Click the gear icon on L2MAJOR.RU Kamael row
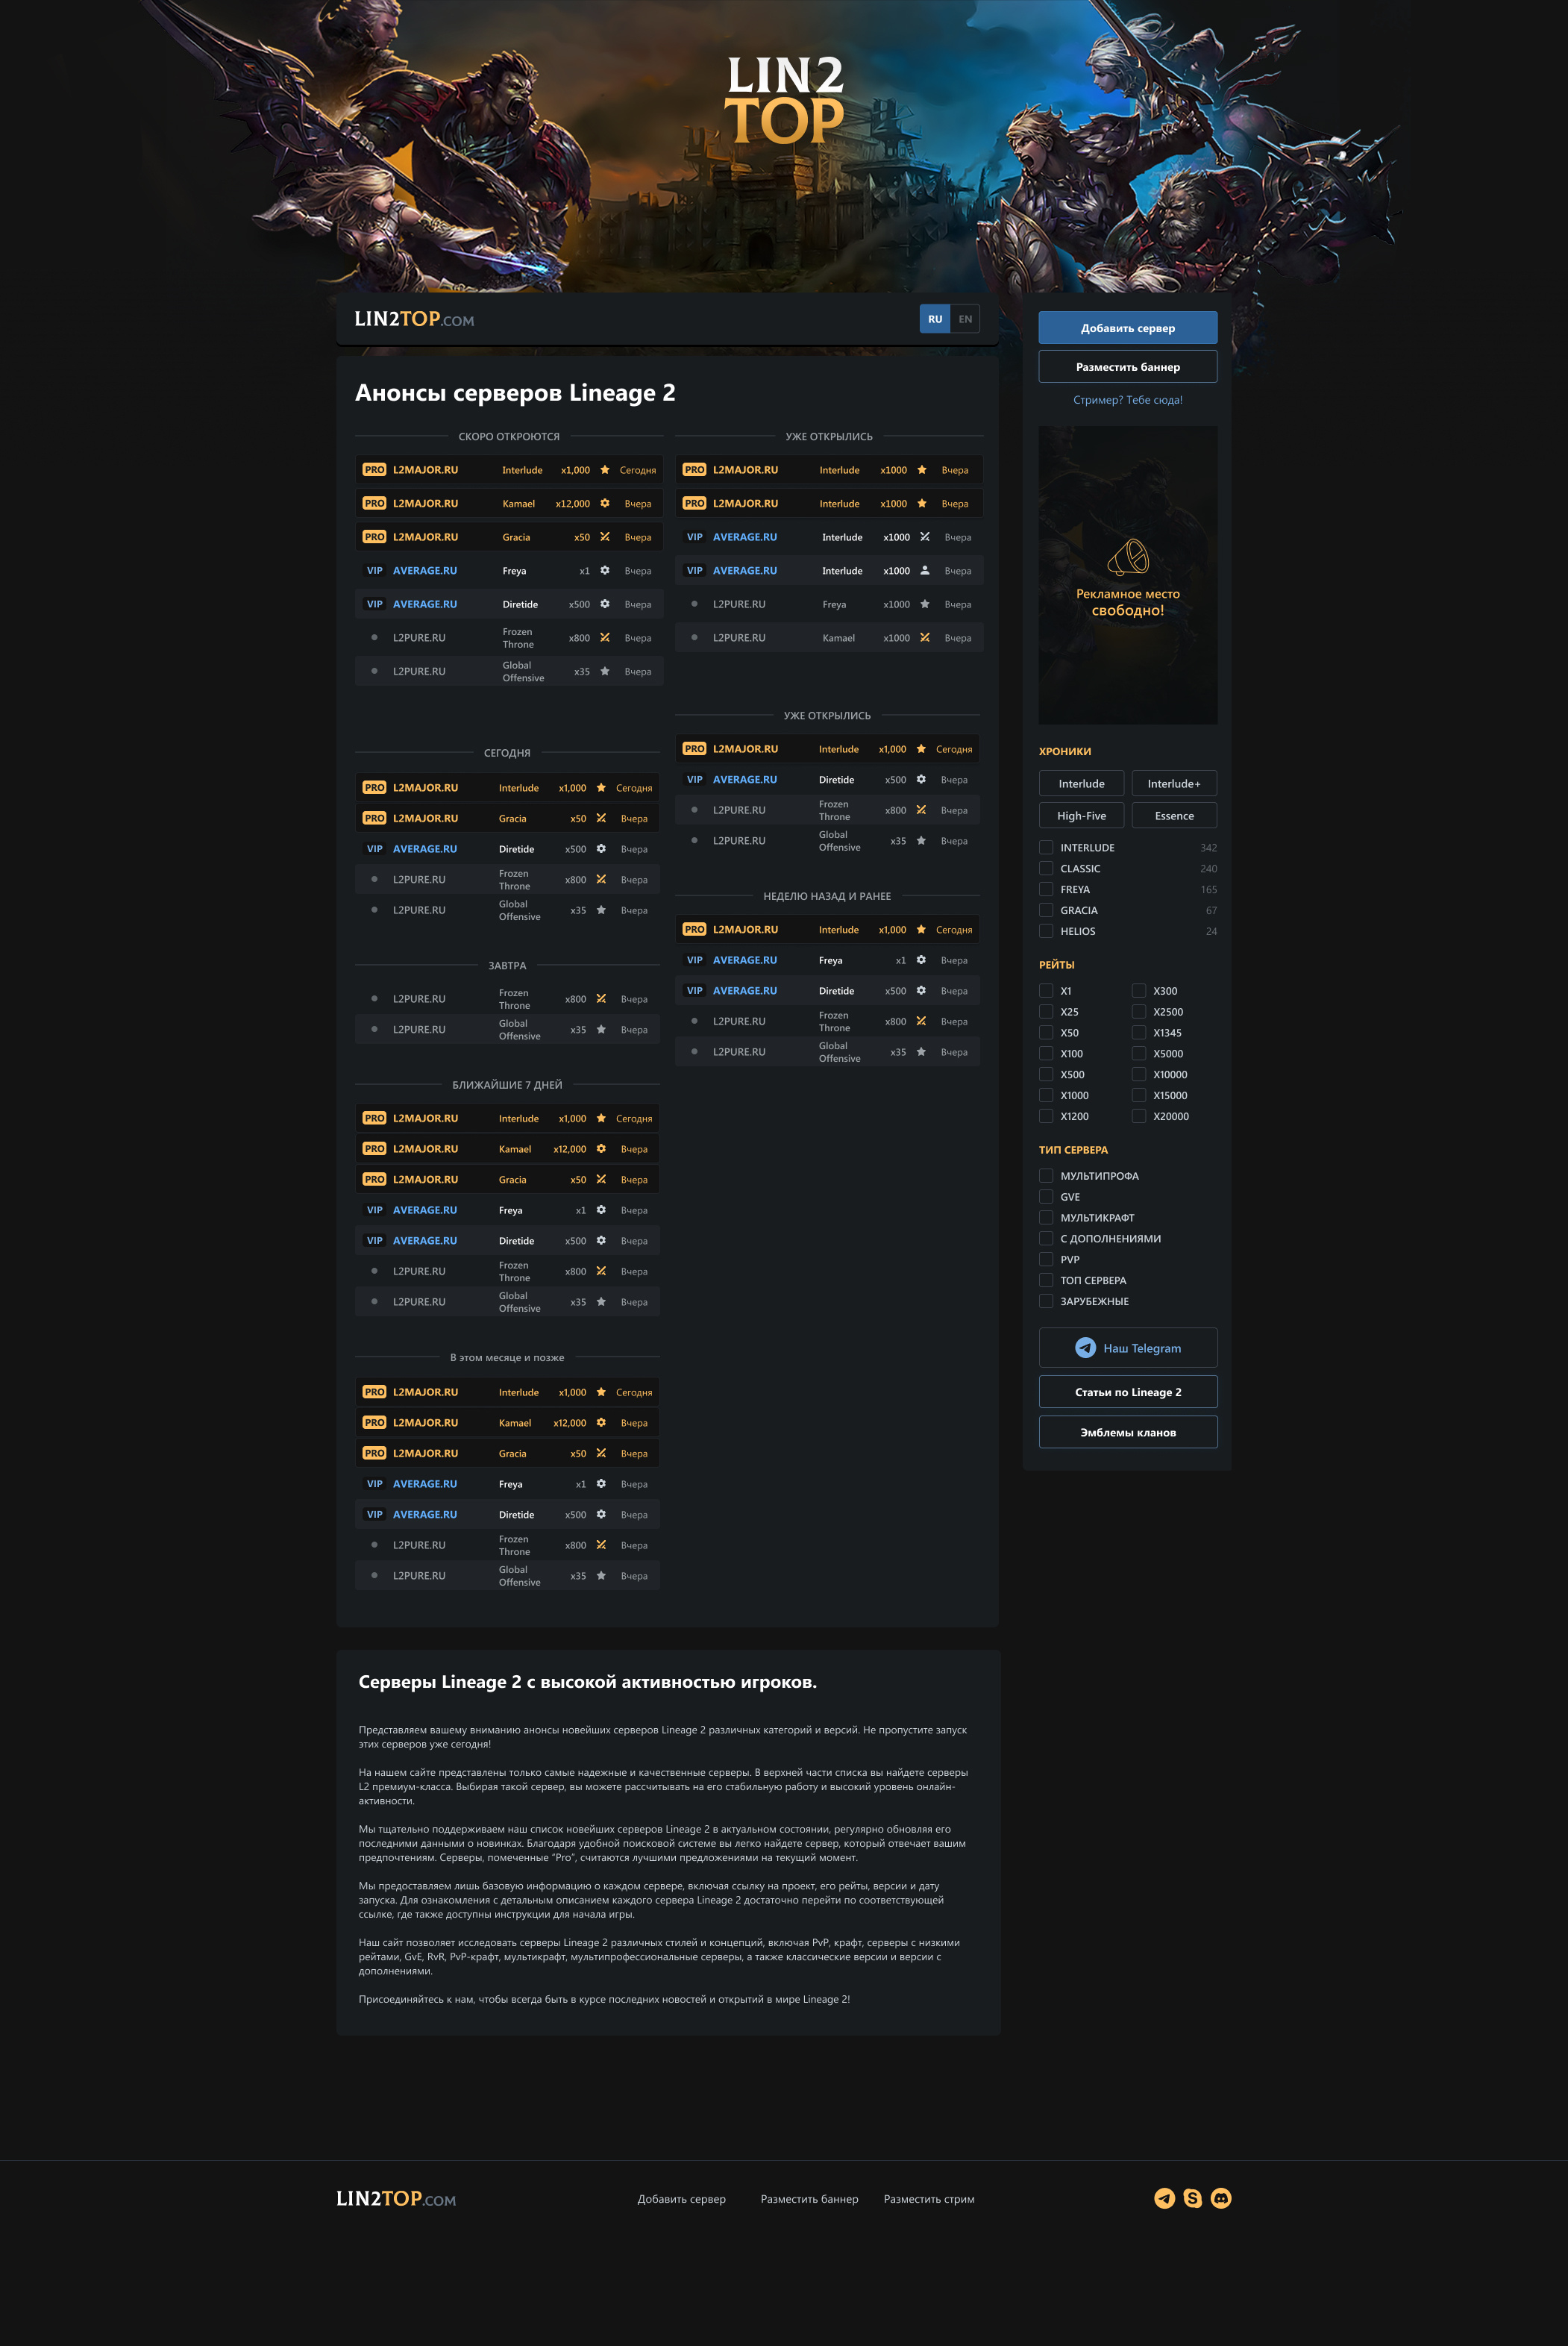 604,503
